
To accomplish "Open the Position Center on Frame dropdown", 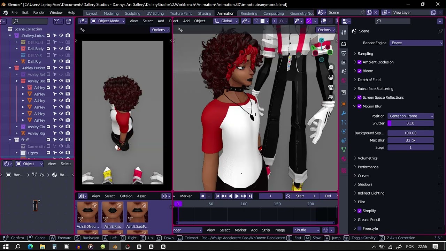I will click(411, 116).
